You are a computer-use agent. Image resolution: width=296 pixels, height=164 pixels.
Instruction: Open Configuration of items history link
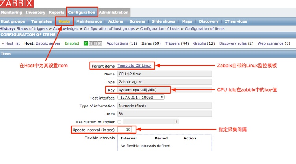pyautogui.click(x=205, y=29)
